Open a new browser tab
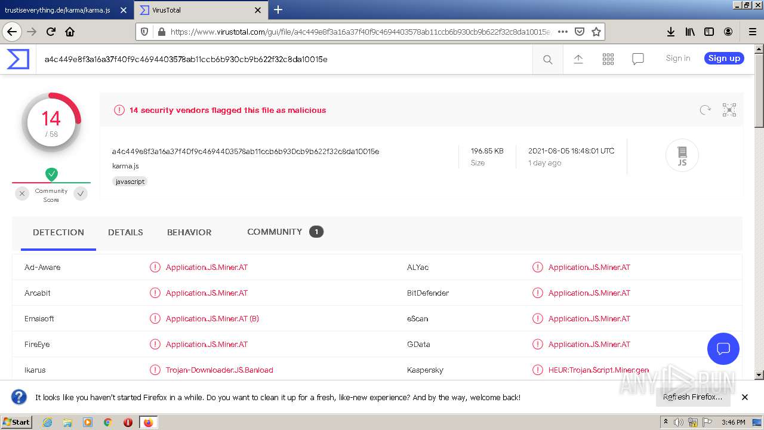Image resolution: width=764 pixels, height=430 pixels. coord(278,10)
